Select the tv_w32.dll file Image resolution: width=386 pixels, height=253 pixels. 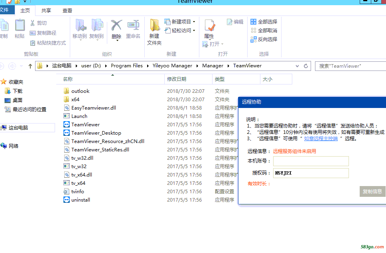[79, 158]
